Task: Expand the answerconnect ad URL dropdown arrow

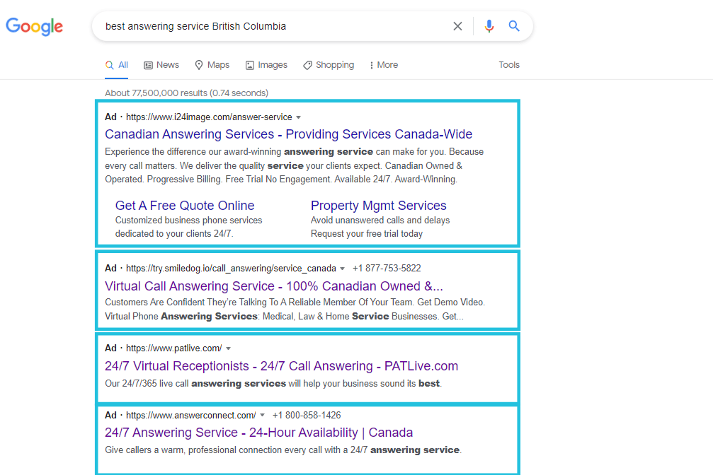Action: point(262,415)
